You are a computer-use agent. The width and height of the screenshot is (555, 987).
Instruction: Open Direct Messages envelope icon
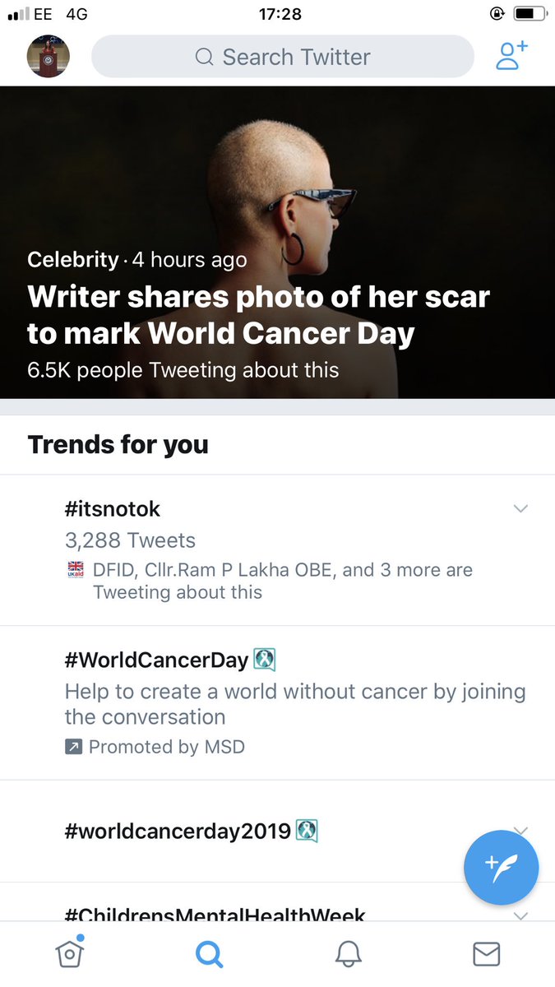pyautogui.click(x=487, y=953)
